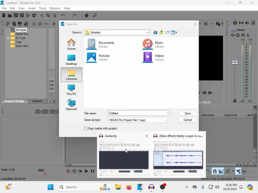Expand the By Type tree node
This screenshot has width=258, height=193.
8,38
